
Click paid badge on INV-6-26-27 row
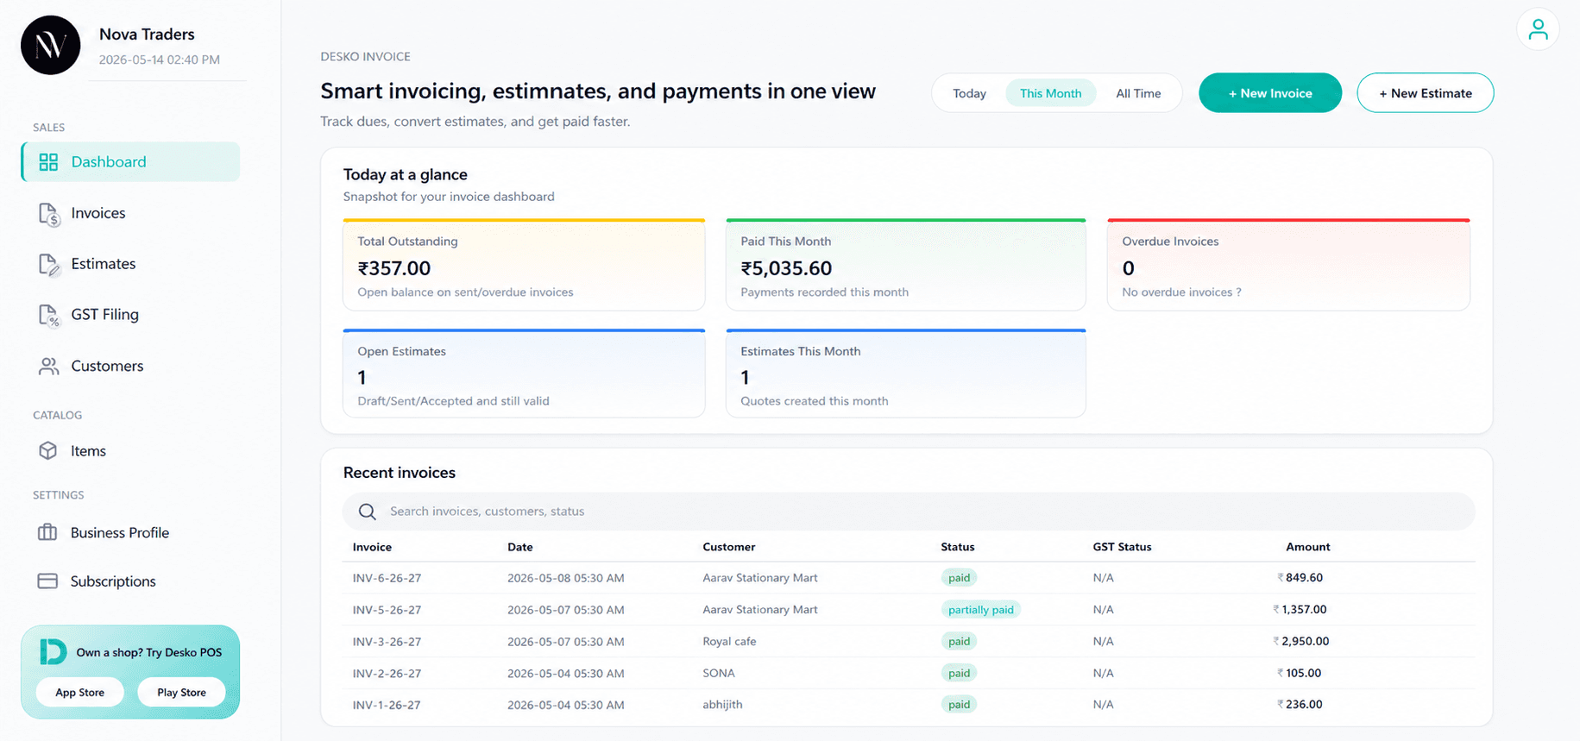point(959,578)
